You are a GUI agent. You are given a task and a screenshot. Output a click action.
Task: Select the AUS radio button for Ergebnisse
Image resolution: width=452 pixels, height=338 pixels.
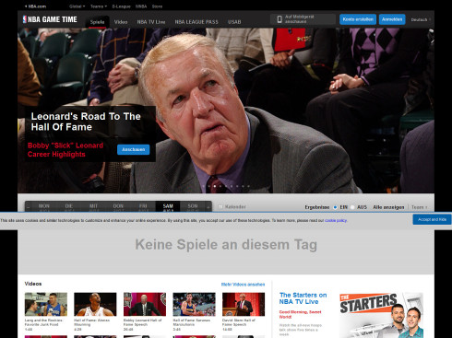click(x=352, y=207)
